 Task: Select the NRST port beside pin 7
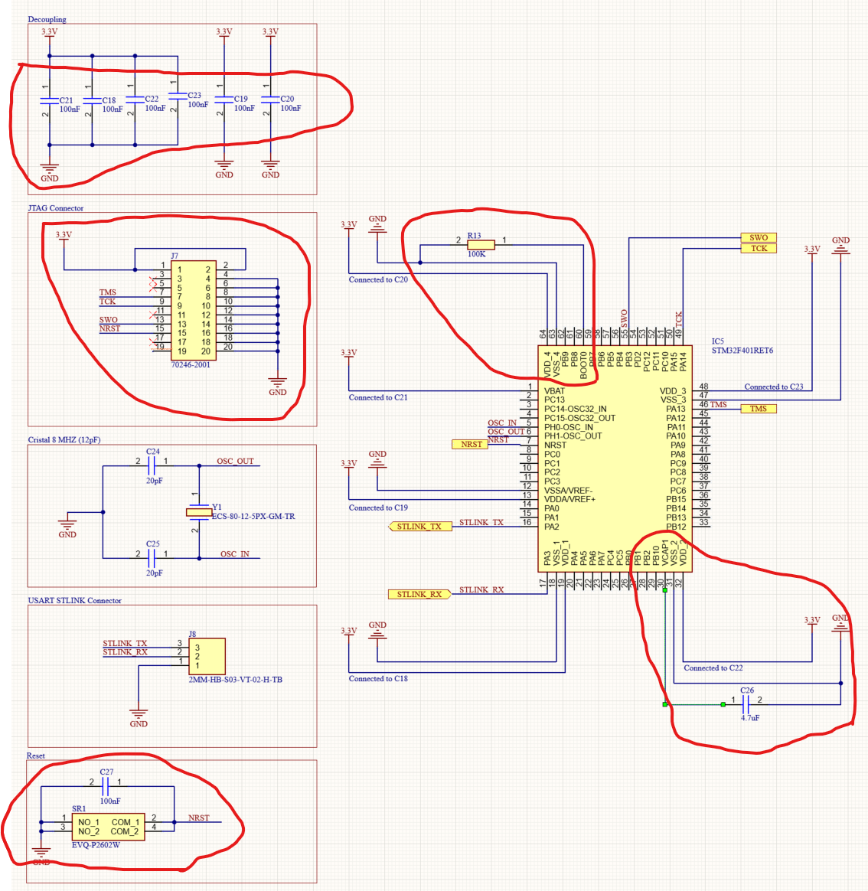tap(470, 443)
